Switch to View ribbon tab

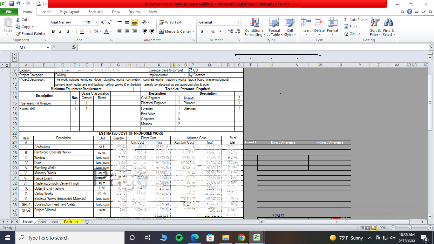click(153, 12)
